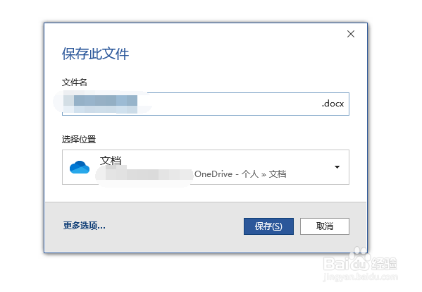
Task: Expand the location dropdown arrow
Action: pos(337,167)
